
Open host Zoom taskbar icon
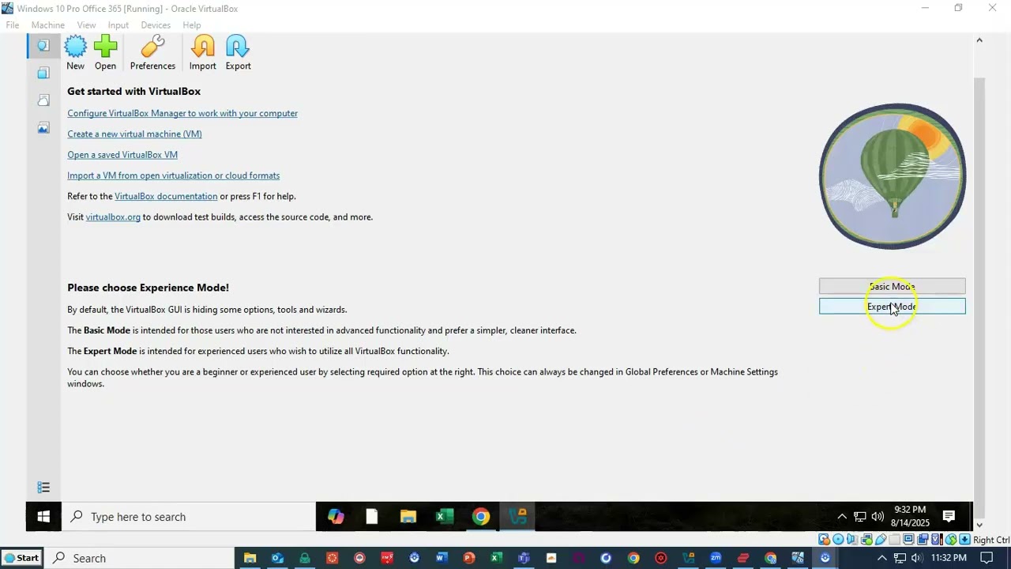click(716, 558)
